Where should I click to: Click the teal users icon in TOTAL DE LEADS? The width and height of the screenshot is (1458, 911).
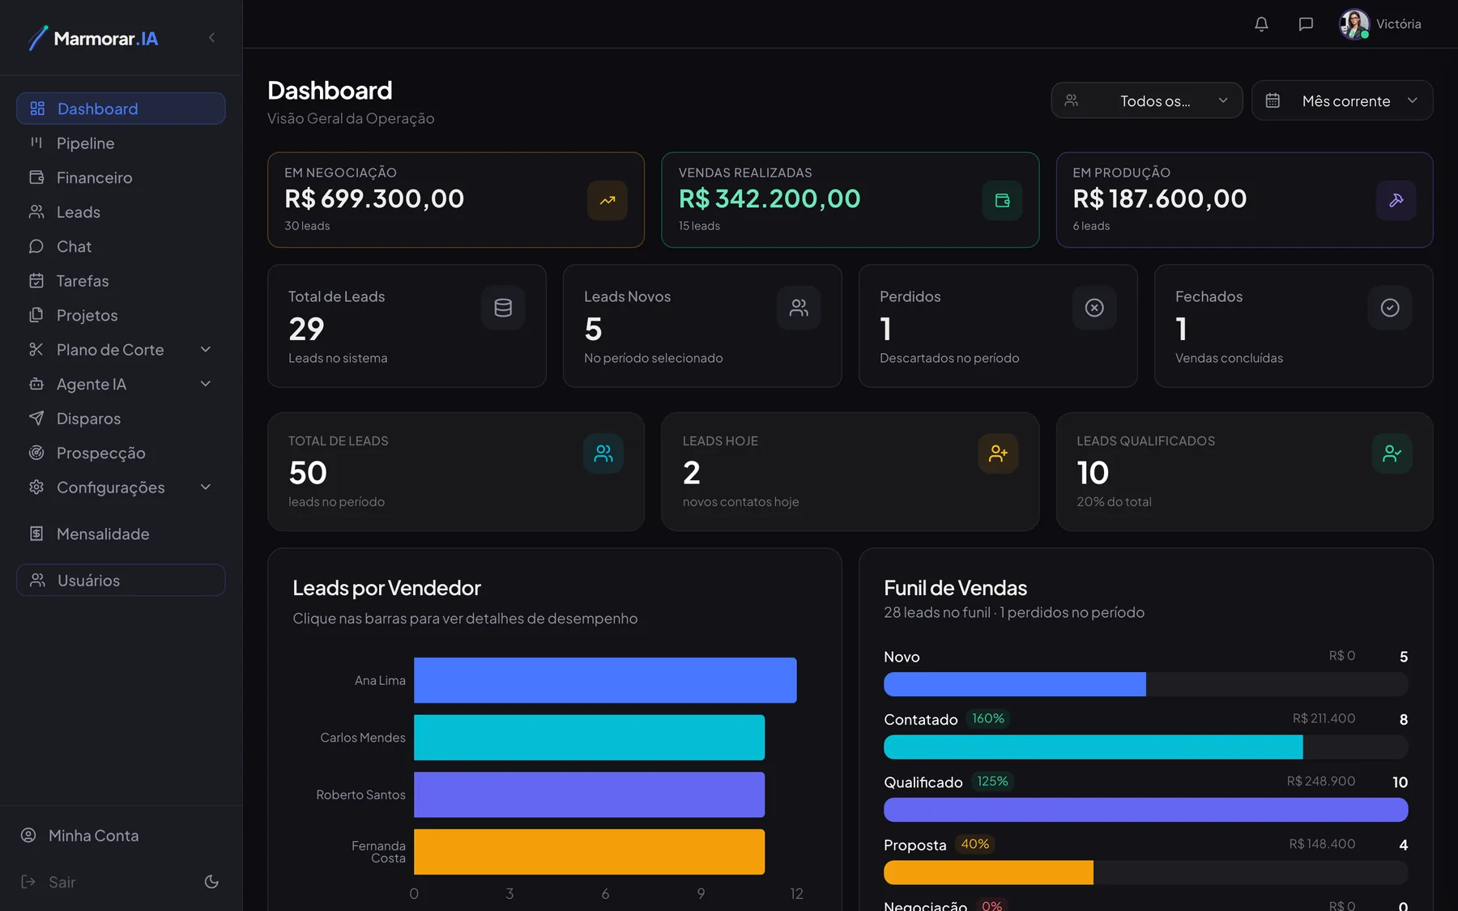603,453
